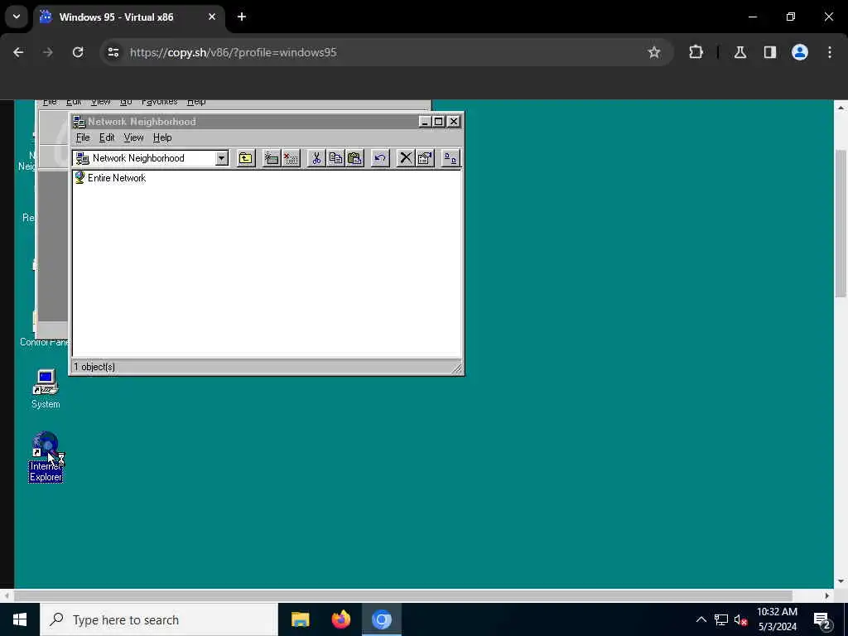
Task: Reload the copy.sh page
Action: tap(78, 52)
